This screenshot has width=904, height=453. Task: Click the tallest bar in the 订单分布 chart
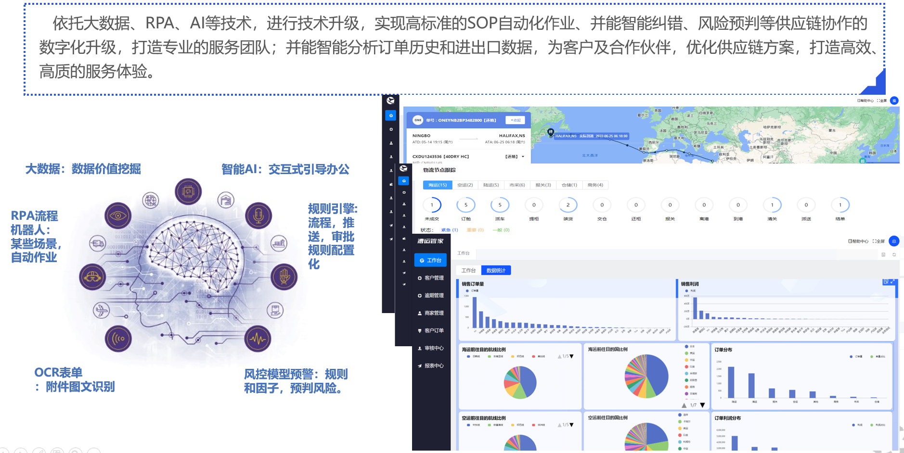[731, 382]
